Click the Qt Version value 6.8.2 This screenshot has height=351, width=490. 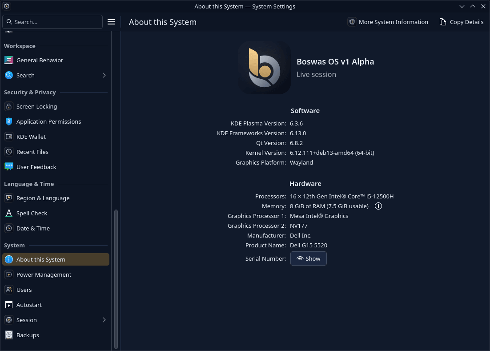pyautogui.click(x=296, y=143)
